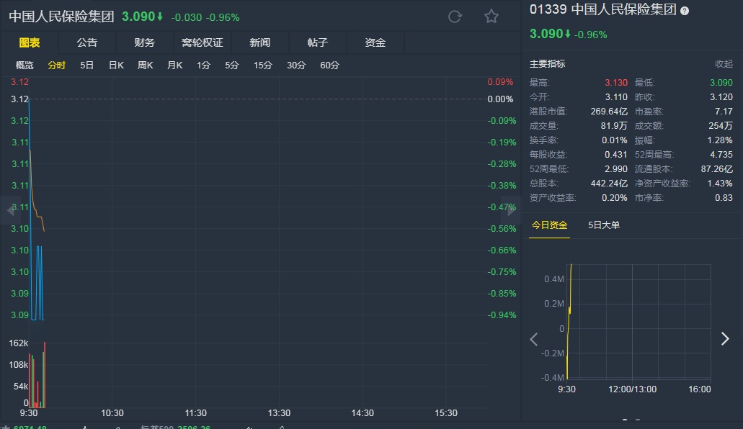Switch to the 财务 tab
The image size is (743, 429).
click(145, 42)
